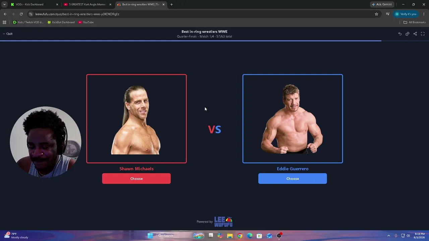Screen dimensions: 429x241
Task: View site information icon in address bar
Action: [x=31, y=14]
